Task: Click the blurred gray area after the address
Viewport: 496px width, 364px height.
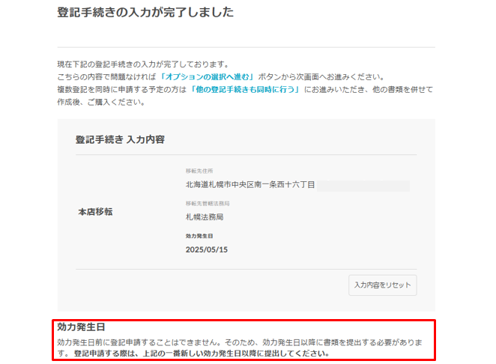Action: [x=363, y=185]
